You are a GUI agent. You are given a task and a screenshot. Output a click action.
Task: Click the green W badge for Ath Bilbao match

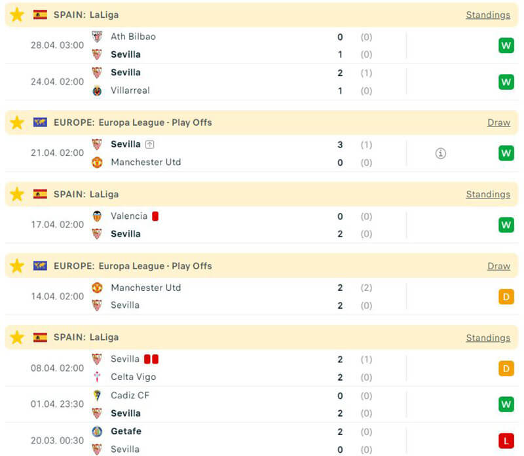tap(506, 45)
